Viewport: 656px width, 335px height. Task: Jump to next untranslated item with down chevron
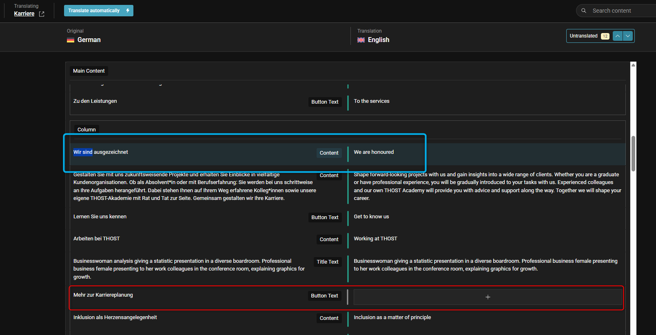click(x=628, y=36)
